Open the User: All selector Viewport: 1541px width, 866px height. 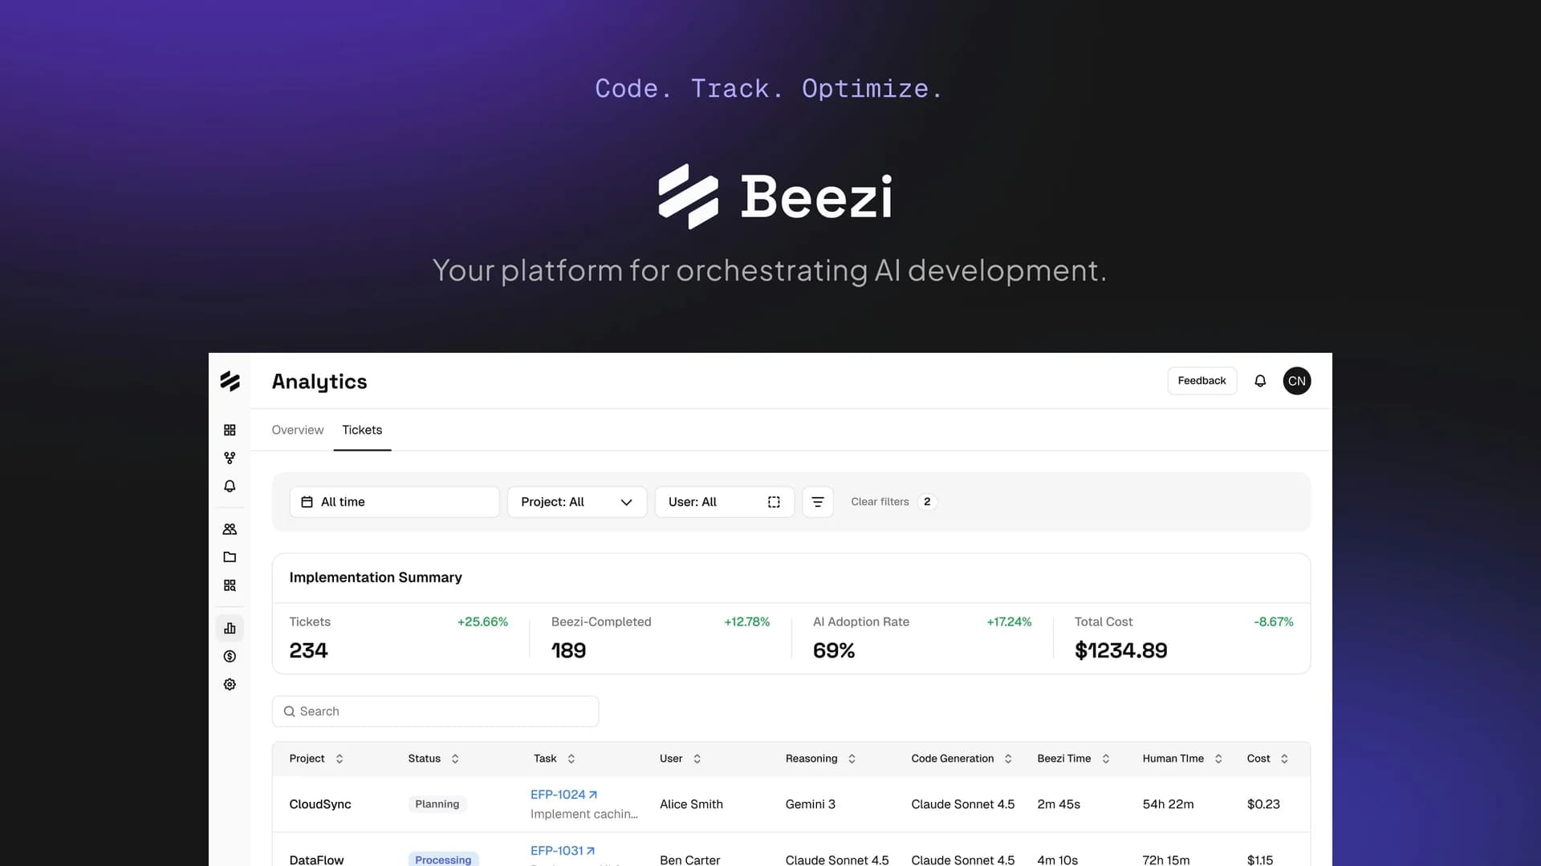point(724,501)
